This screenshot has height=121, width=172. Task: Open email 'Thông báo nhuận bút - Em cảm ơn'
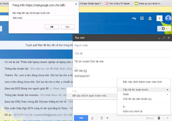click(36, 69)
